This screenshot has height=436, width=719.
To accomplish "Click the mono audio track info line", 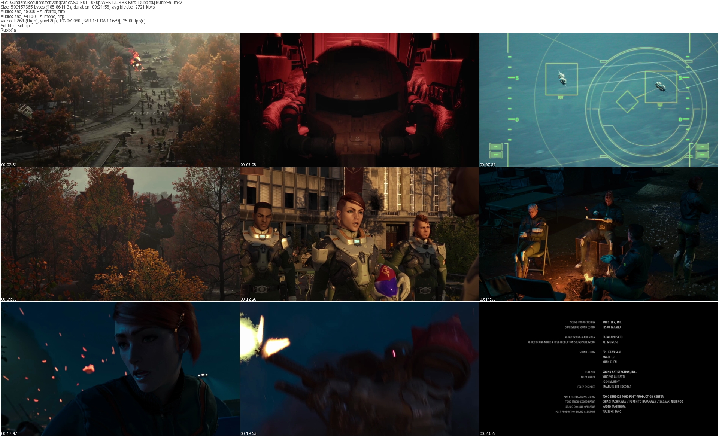I will pyautogui.click(x=32, y=16).
